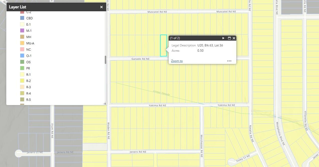Click the PR legend label
The width and height of the screenshot is (319, 167).
(x=28, y=68)
